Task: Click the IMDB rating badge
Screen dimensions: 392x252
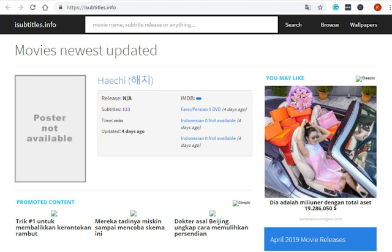Action: (x=198, y=98)
